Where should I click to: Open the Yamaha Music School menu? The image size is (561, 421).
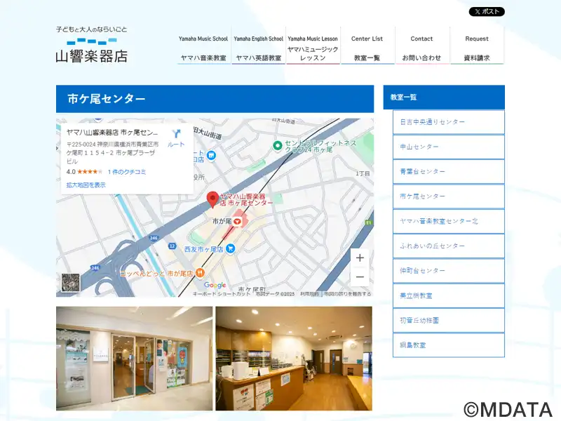[x=203, y=46]
